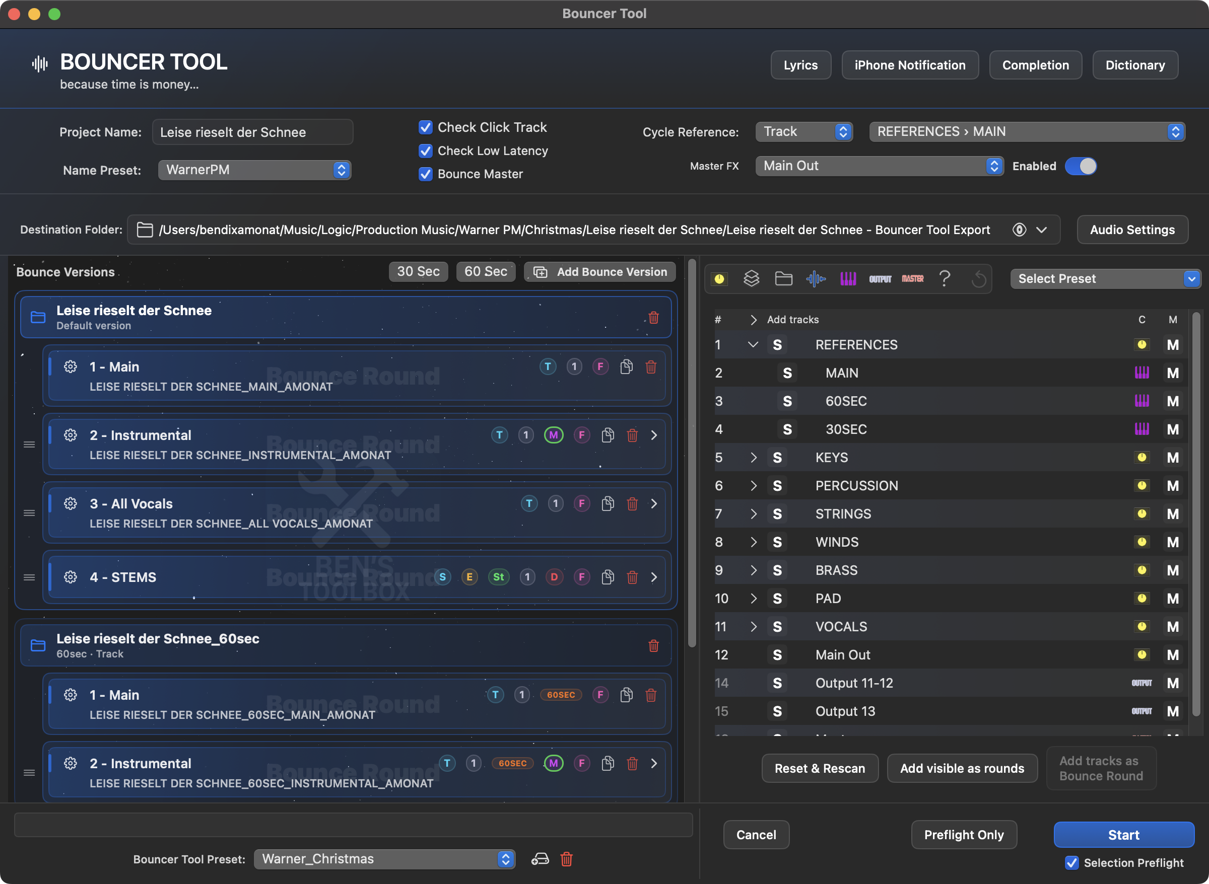
Task: Open Audio Settings
Action: (x=1132, y=230)
